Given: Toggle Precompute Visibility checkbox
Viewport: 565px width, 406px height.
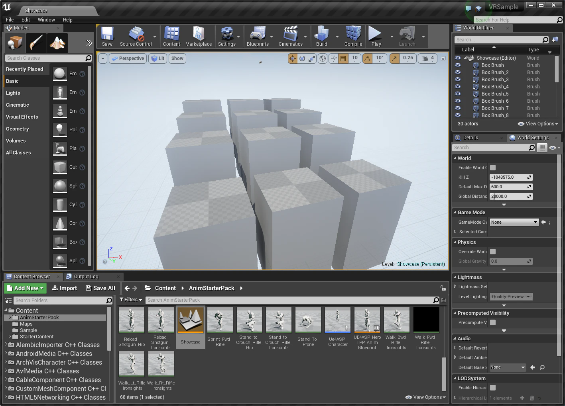Looking at the screenshot, I should 493,322.
